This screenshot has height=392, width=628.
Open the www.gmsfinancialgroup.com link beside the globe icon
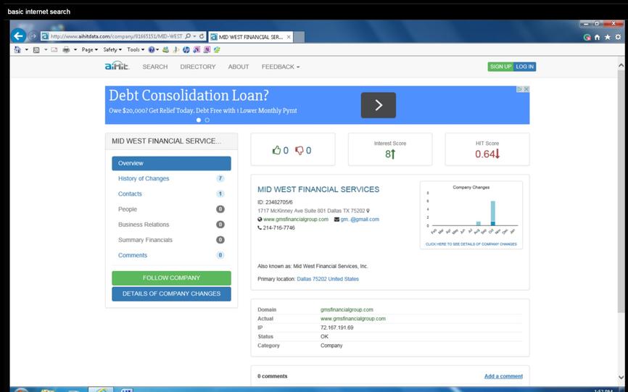[296, 220]
